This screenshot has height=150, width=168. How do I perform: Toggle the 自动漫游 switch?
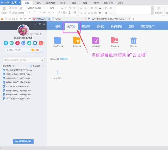pyautogui.click(x=42, y=66)
